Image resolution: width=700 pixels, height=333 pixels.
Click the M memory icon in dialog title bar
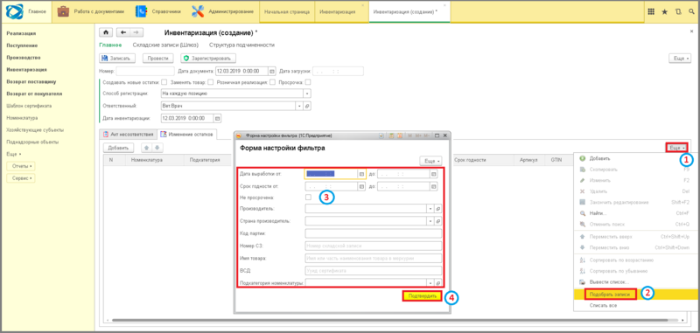(x=409, y=135)
